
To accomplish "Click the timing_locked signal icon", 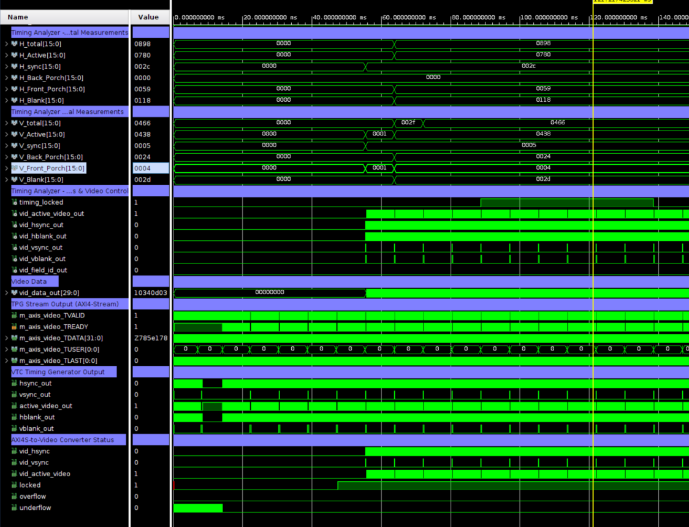I will pyautogui.click(x=15, y=202).
